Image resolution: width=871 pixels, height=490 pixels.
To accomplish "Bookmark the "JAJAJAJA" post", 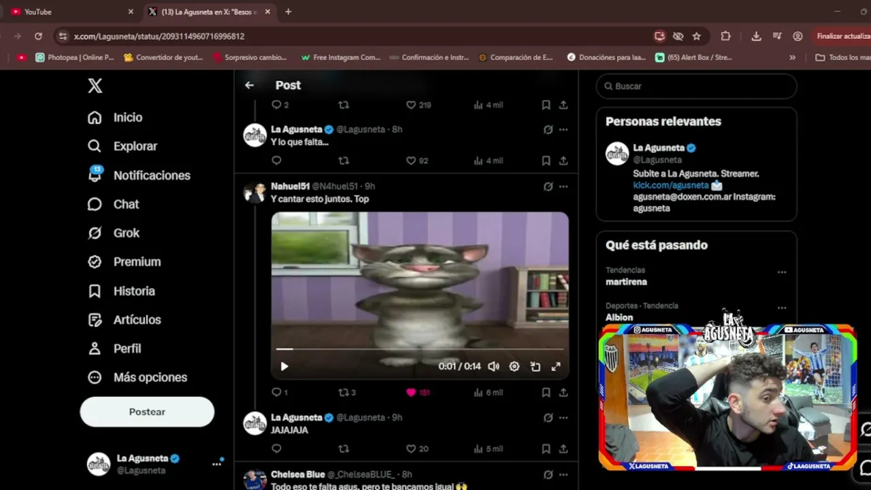I will pos(546,448).
